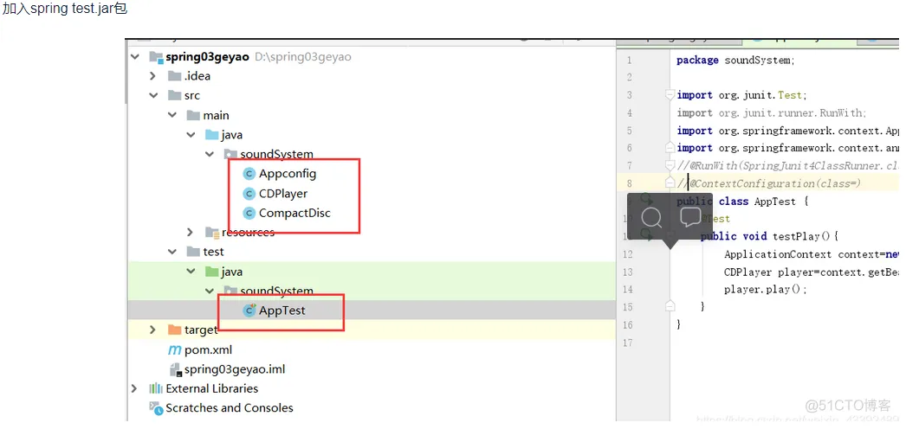The image size is (906, 429).
Task: Click the CompactDisc class icon
Action: [249, 213]
